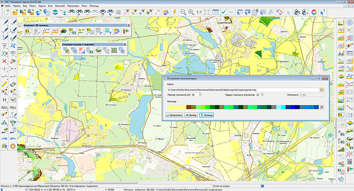Click the Помощь button in heat map dialog

[206, 115]
